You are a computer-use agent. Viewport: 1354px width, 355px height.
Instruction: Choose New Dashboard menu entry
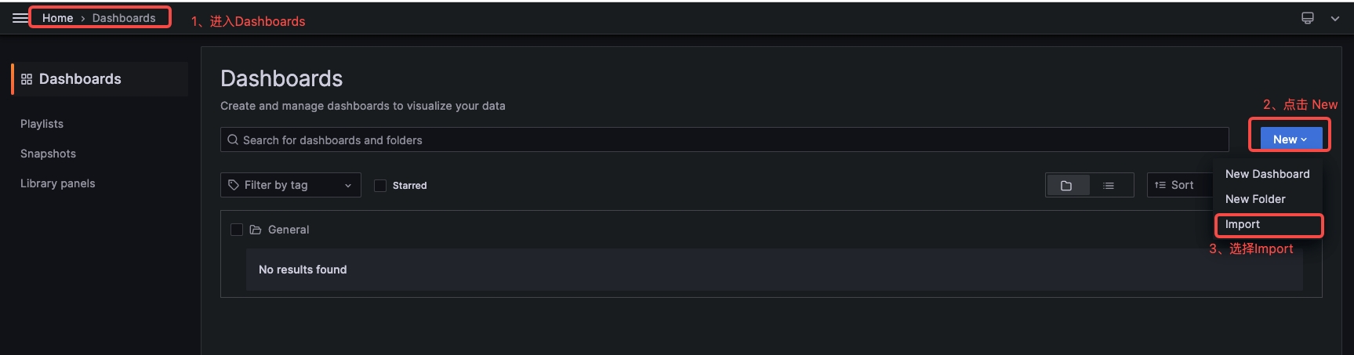click(x=1268, y=174)
